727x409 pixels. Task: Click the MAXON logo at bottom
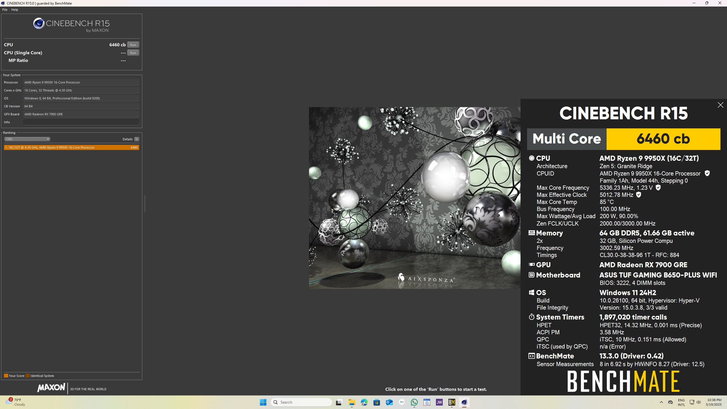[51, 387]
